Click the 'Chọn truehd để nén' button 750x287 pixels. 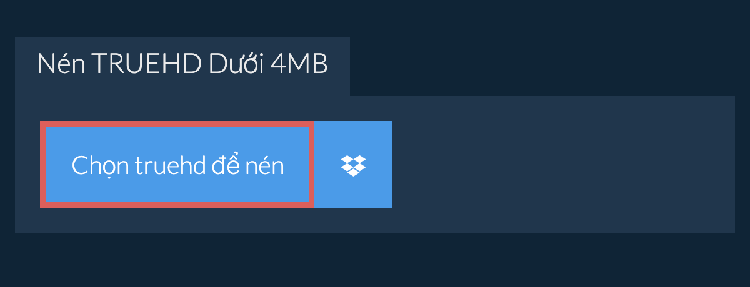177,165
